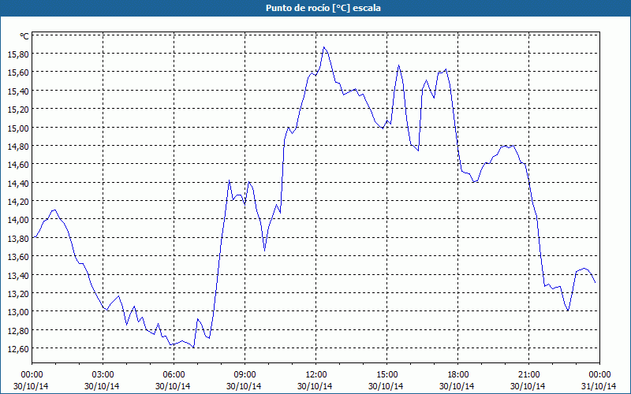Viewport: 631px width, 394px height.
Task: Click the 13,00 y-axis value
Action: [18, 312]
